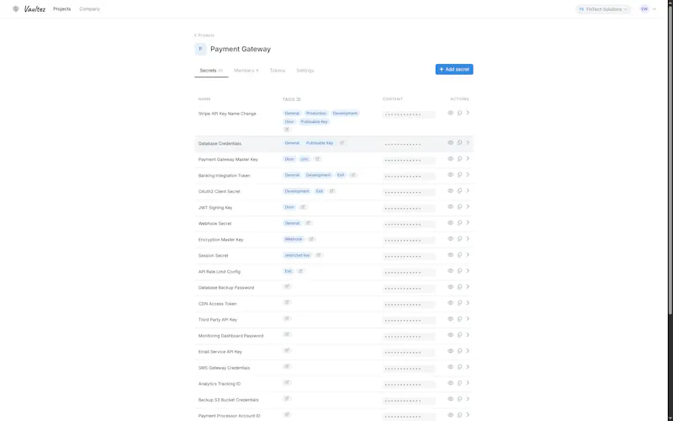Image resolution: width=673 pixels, height=421 pixels.
Task: Select the Analytics Tracking ID name
Action: pyautogui.click(x=220, y=384)
